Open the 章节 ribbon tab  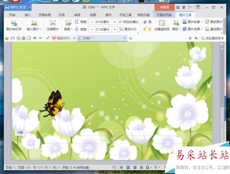pos(109,15)
